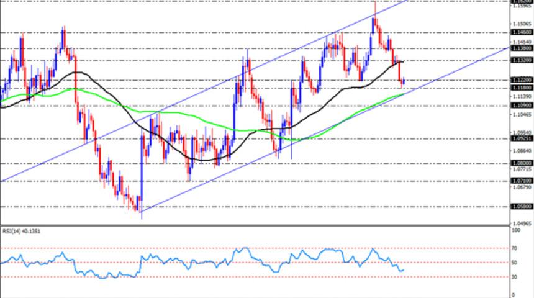Image resolution: width=534 pixels, height=298 pixels.
Task: Click the 1.15065 axis price label
Action: tap(522, 24)
